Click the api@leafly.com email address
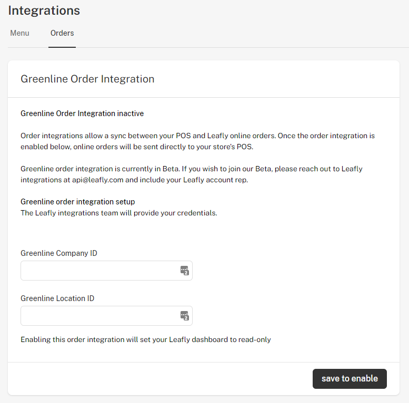 click(97, 180)
